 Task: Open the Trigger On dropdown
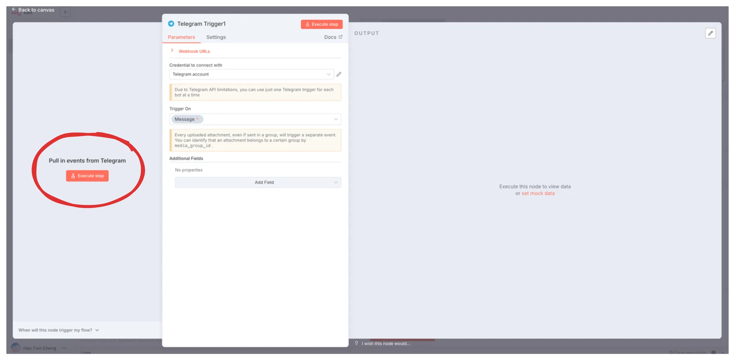coord(335,119)
